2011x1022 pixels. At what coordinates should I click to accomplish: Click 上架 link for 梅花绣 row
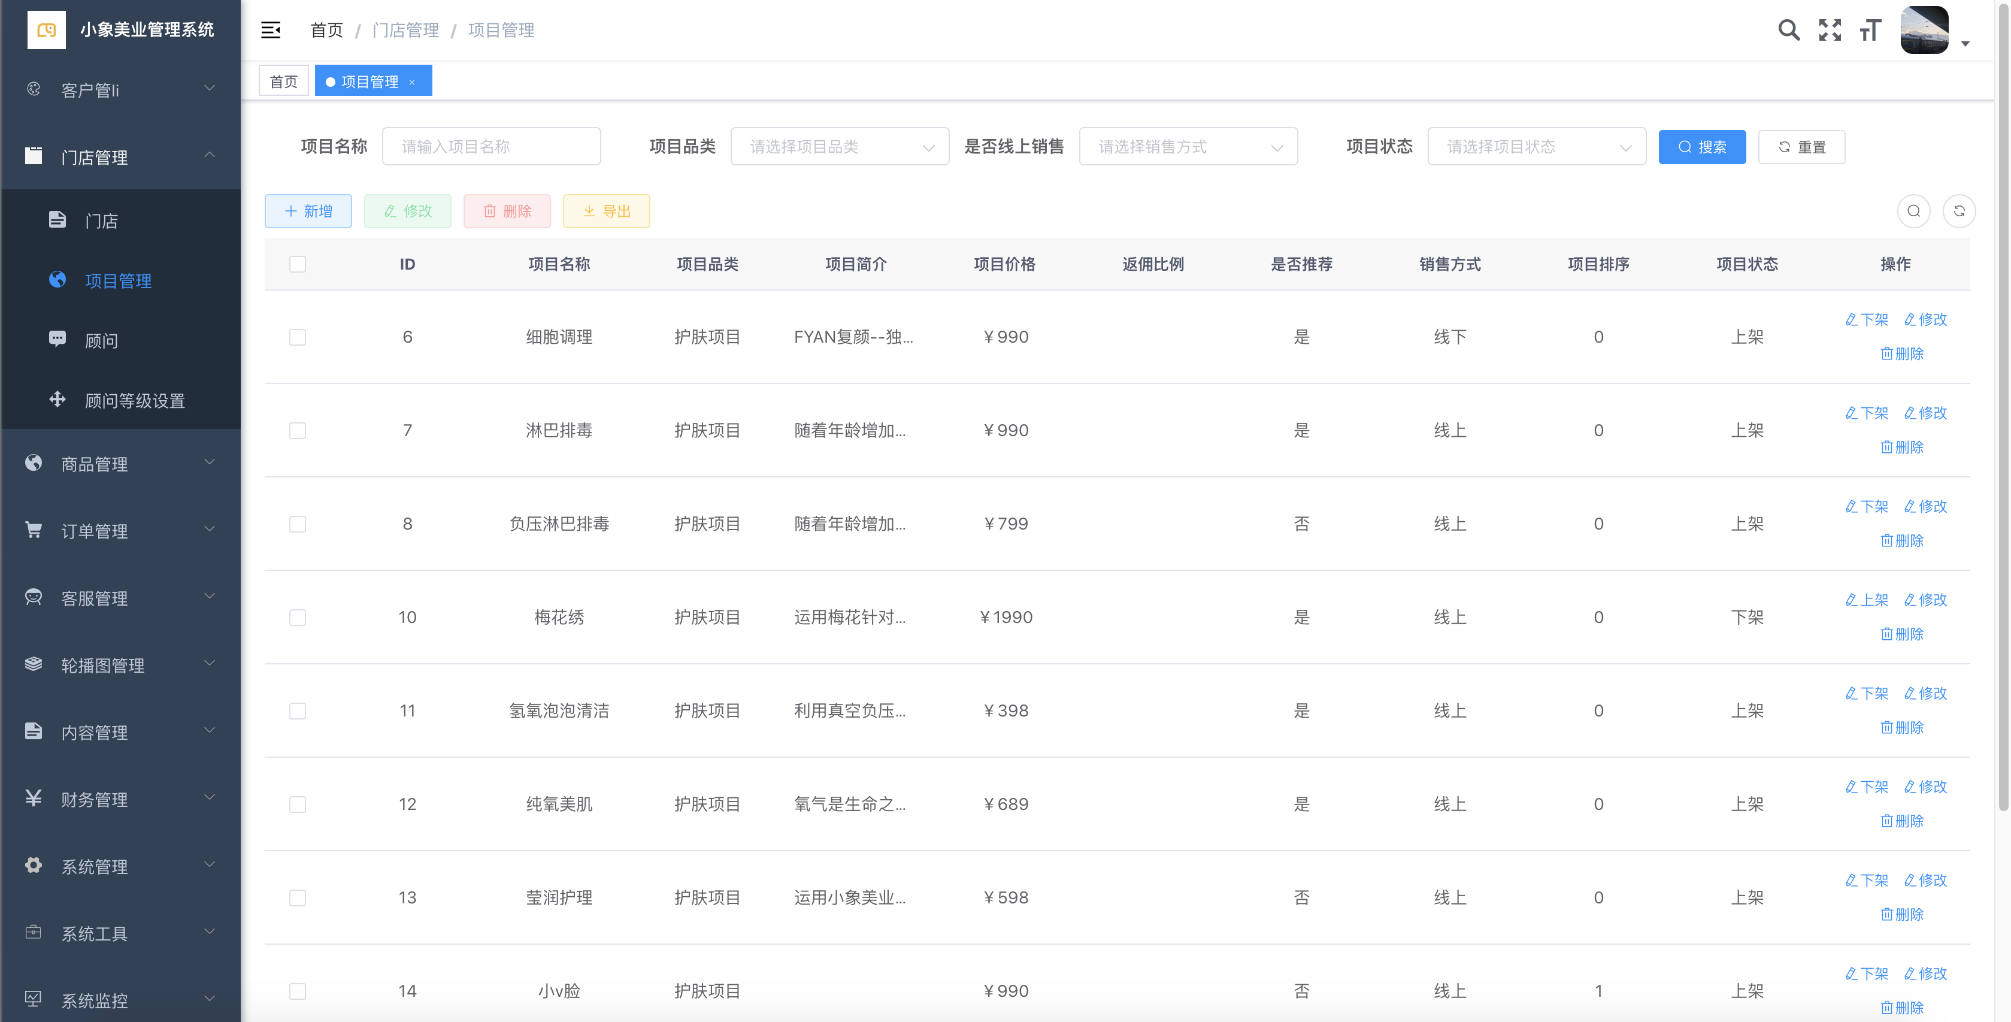pyautogui.click(x=1867, y=600)
